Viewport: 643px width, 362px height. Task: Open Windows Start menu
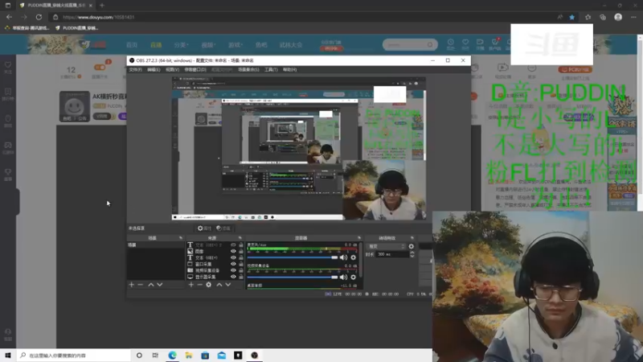[8, 356]
